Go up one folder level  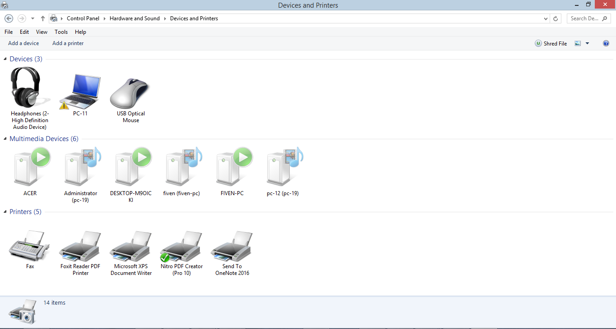[43, 18]
